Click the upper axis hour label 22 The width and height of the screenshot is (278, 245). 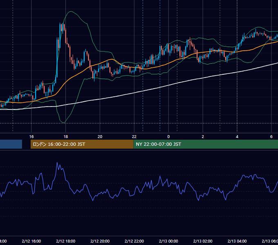click(x=134, y=137)
